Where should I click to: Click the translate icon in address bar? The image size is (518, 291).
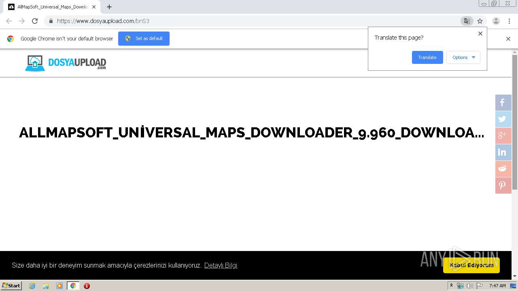tap(467, 21)
